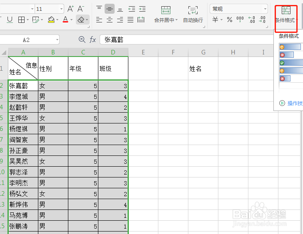The image size is (303, 234).
Task: Open the borders tool
Action: click(21, 20)
